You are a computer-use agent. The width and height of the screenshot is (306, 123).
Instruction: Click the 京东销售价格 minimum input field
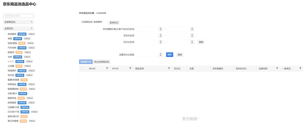[146, 29]
